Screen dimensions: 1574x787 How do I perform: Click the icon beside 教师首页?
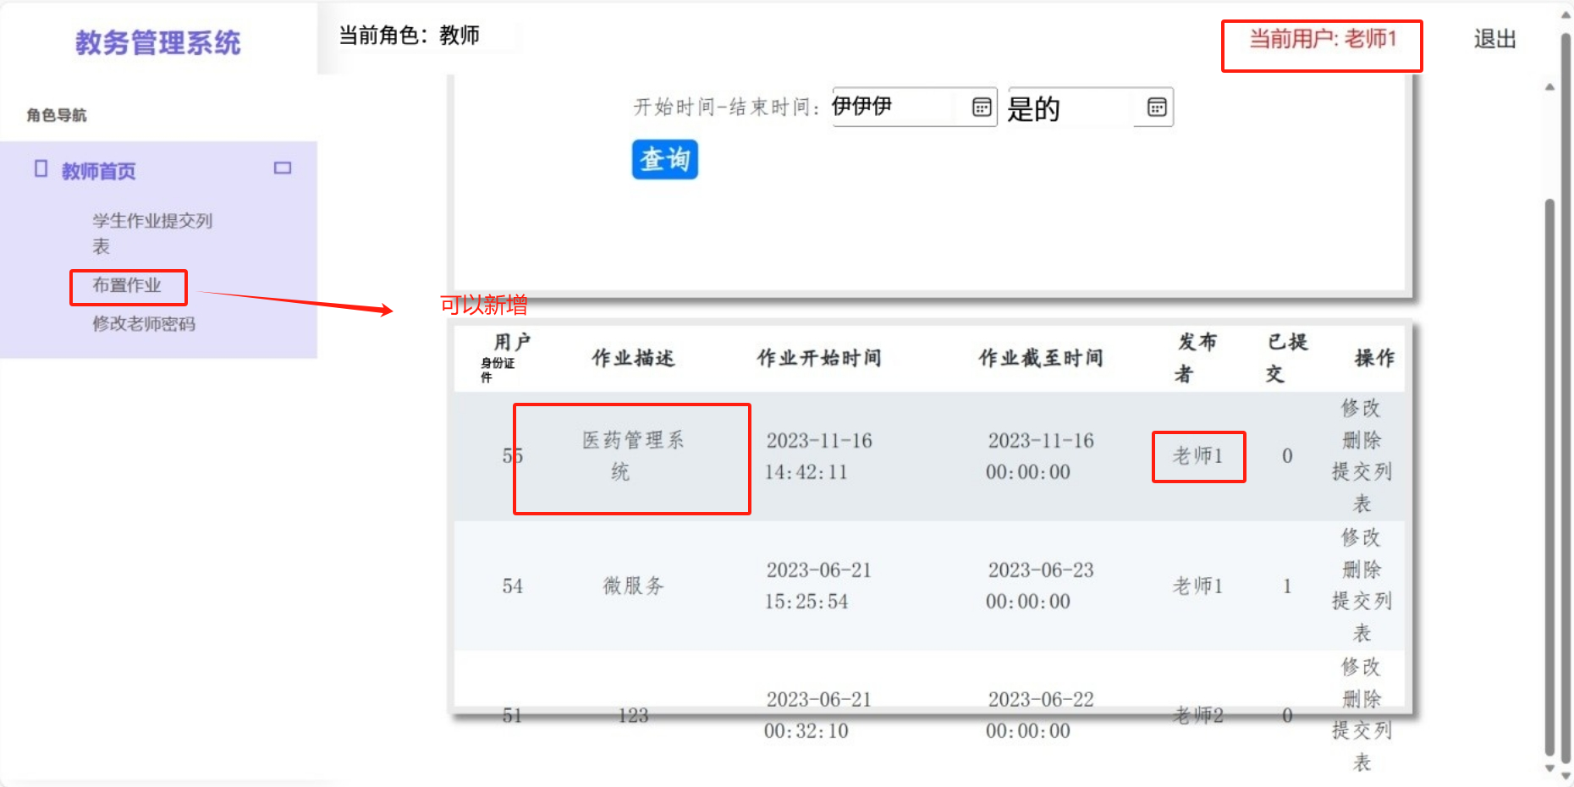coord(41,169)
